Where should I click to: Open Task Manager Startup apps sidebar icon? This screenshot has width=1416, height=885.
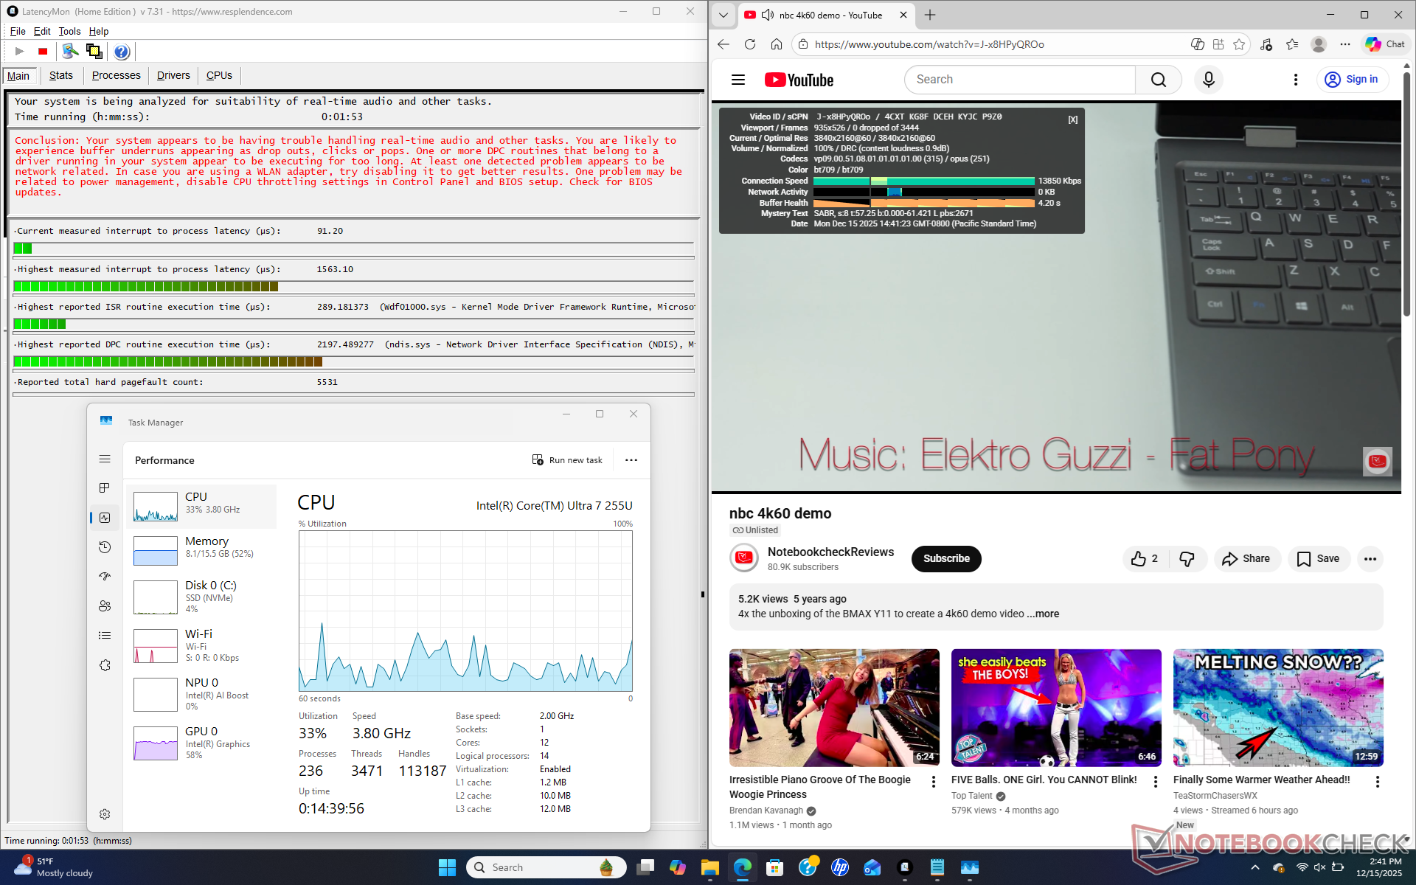click(105, 577)
